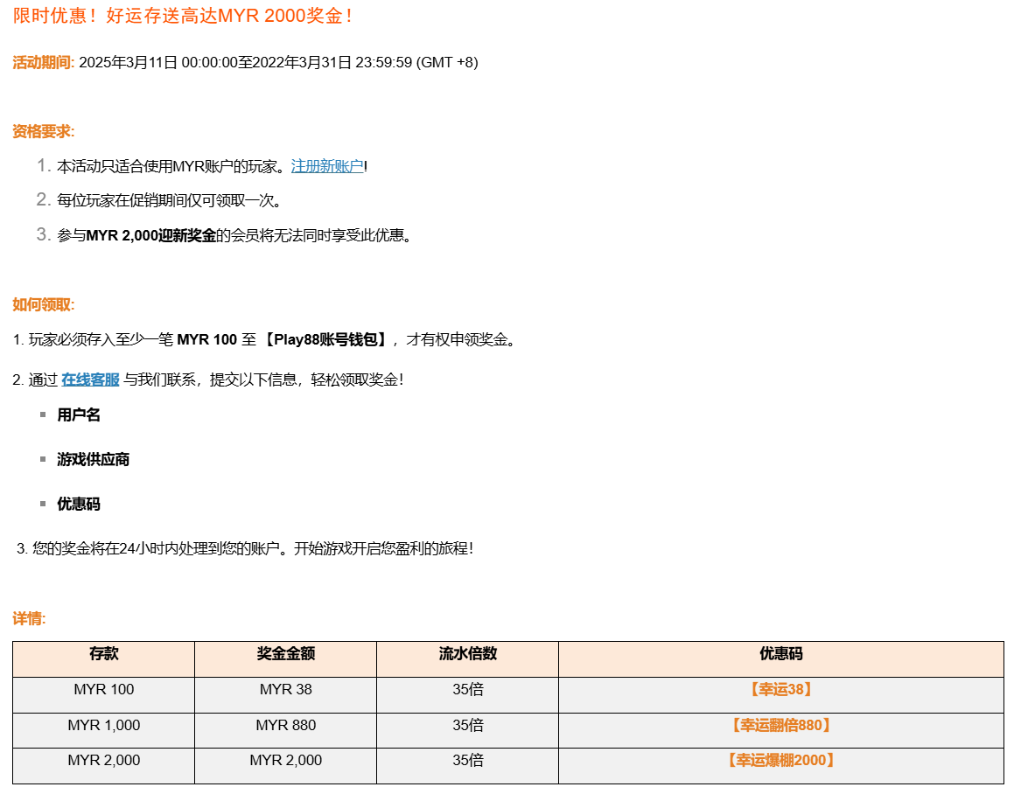Click the 存款 table column header
Screen dimensions: 1014x794
tap(103, 654)
